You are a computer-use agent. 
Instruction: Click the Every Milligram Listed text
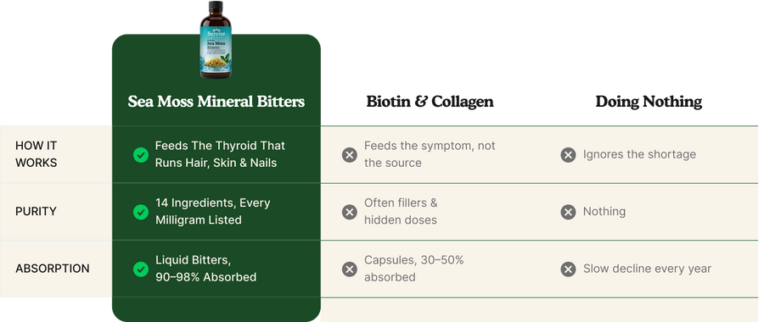point(212,211)
